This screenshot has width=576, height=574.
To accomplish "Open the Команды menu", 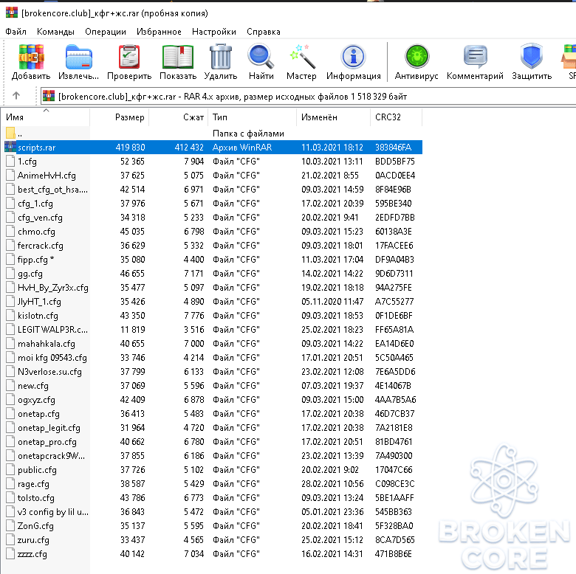I will pos(55,32).
